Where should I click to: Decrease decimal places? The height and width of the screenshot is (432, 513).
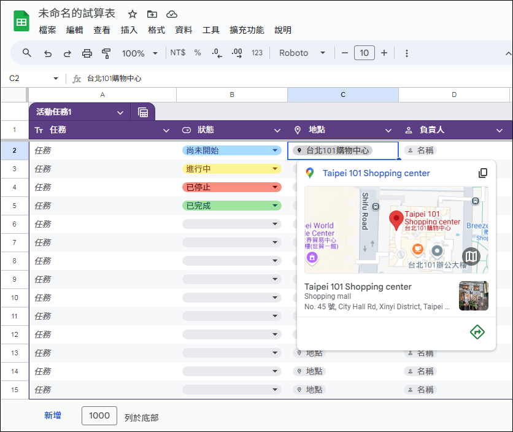(217, 53)
